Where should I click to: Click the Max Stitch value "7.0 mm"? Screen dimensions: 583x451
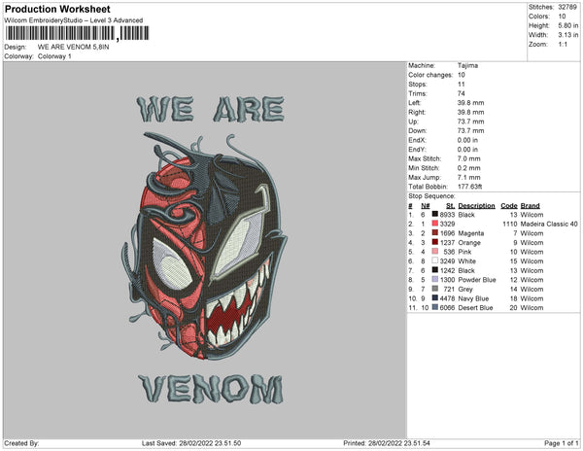click(469, 158)
